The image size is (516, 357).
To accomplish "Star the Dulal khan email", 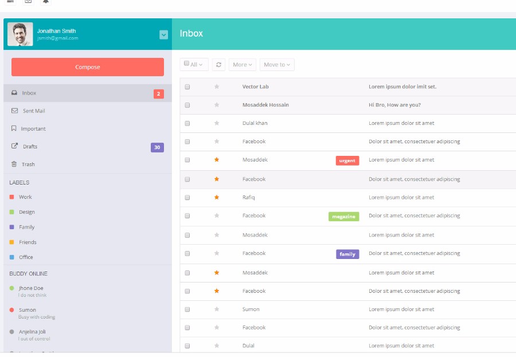I will pos(217,123).
